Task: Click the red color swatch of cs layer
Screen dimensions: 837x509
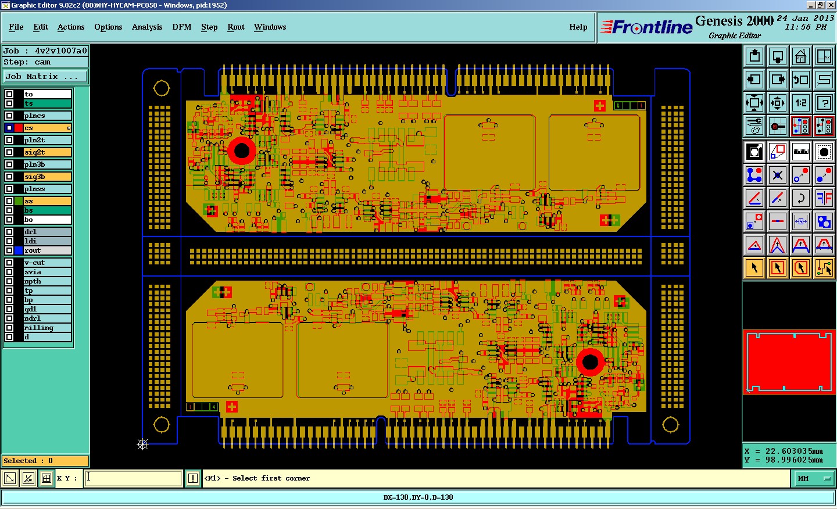Action: click(19, 128)
